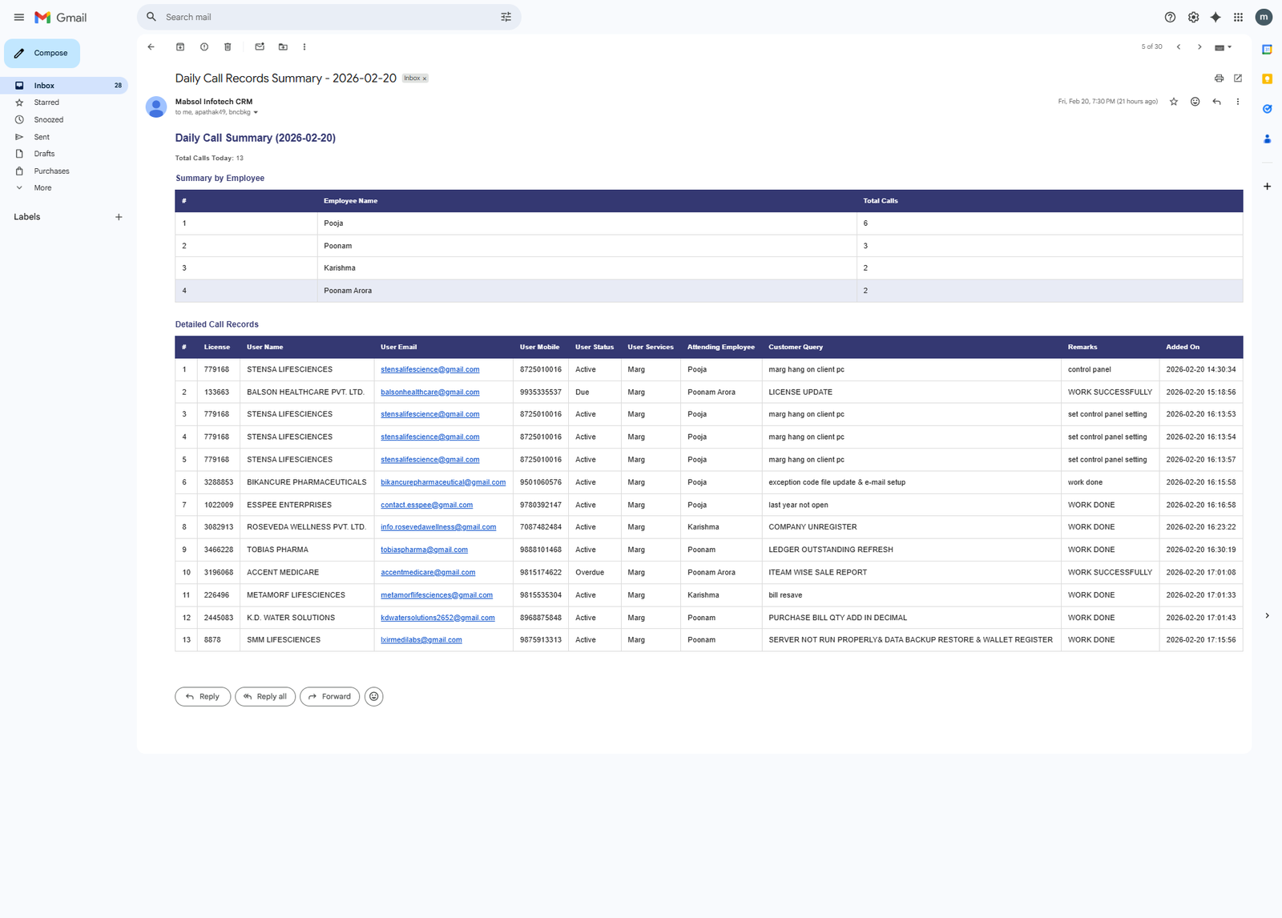
Task: Remove the Inbox label from the subject
Action: [425, 79]
